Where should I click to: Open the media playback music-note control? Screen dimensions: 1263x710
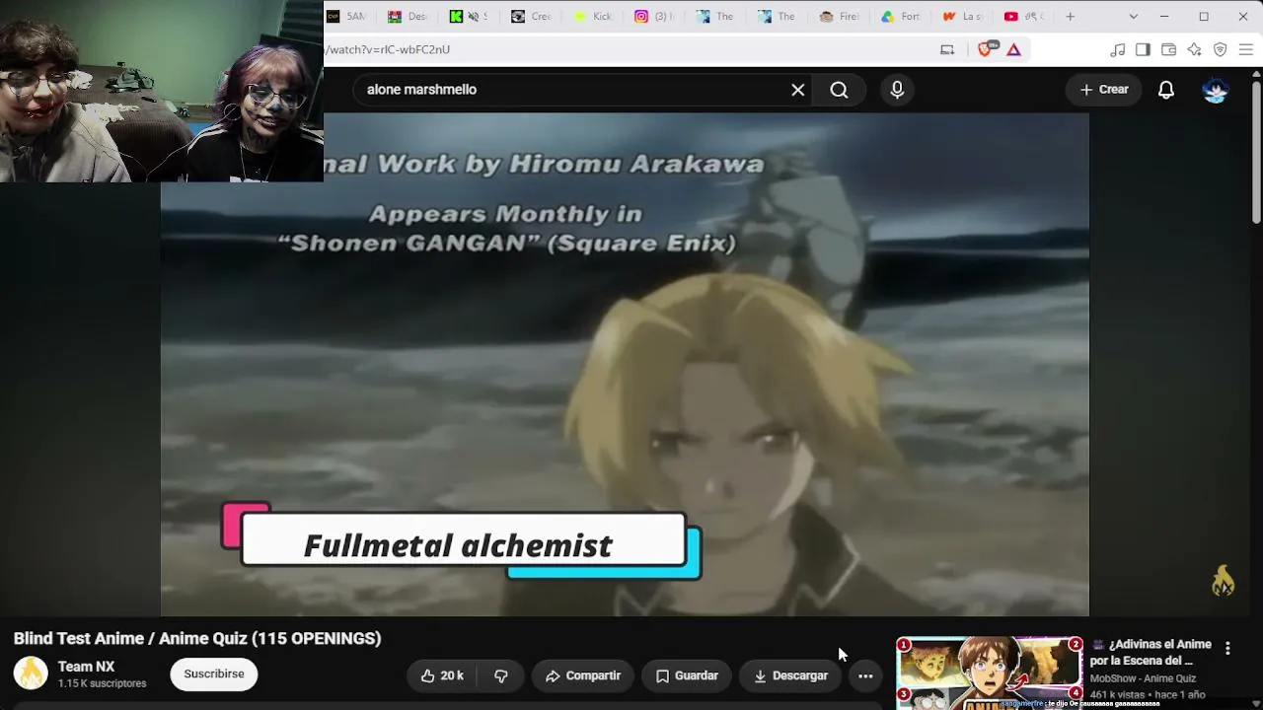coord(1117,49)
